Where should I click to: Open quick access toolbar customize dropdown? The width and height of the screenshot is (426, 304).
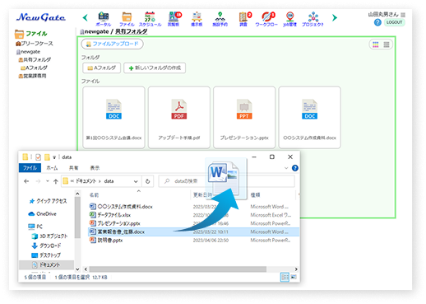tap(54, 157)
